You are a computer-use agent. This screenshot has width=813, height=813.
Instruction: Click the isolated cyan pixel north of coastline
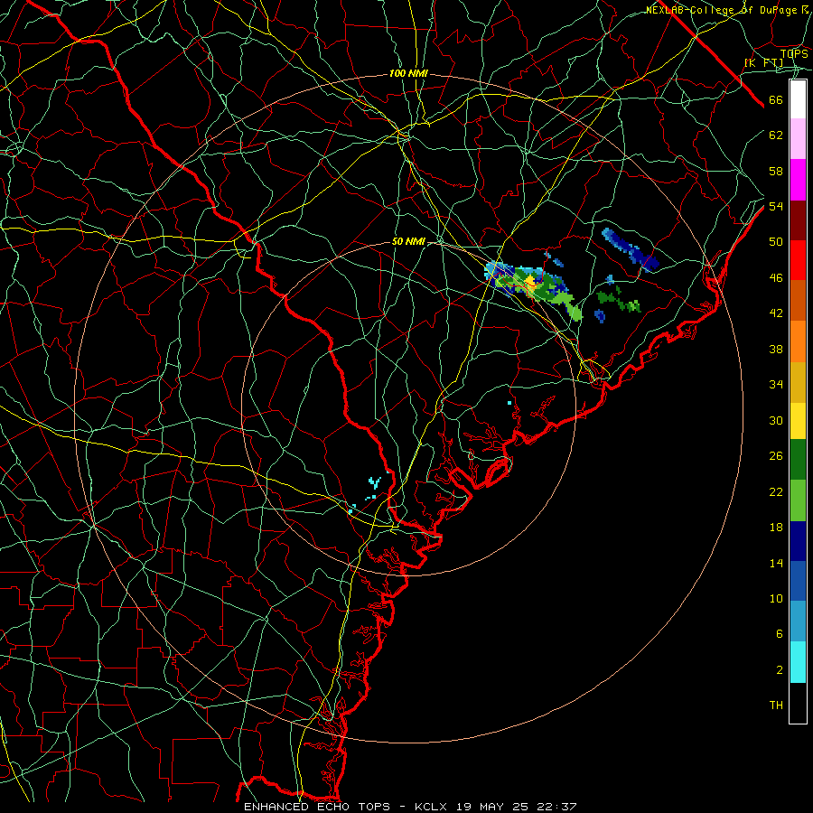click(x=509, y=402)
